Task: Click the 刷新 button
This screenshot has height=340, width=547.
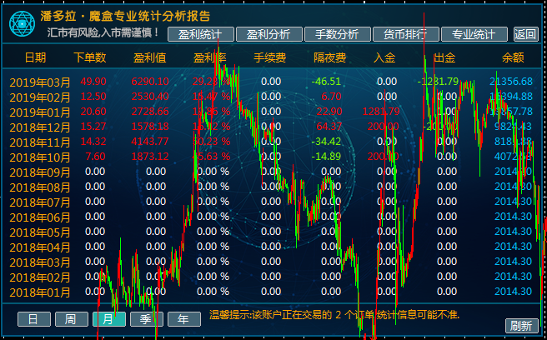Action: click(x=521, y=326)
